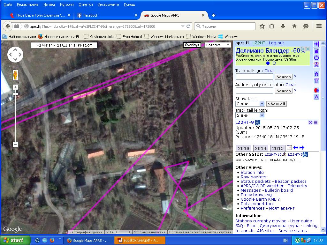327x245 pixels.
Task: Expand the Track tail length dropdown
Action: coord(250,115)
